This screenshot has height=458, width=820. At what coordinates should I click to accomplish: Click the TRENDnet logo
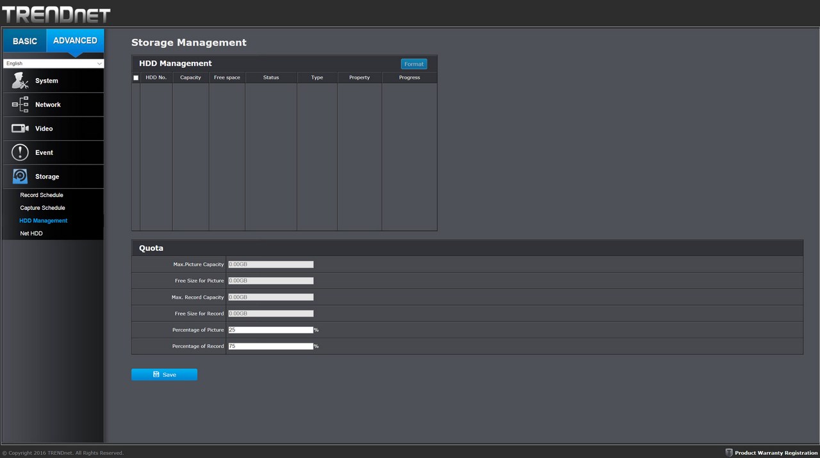pyautogui.click(x=56, y=14)
